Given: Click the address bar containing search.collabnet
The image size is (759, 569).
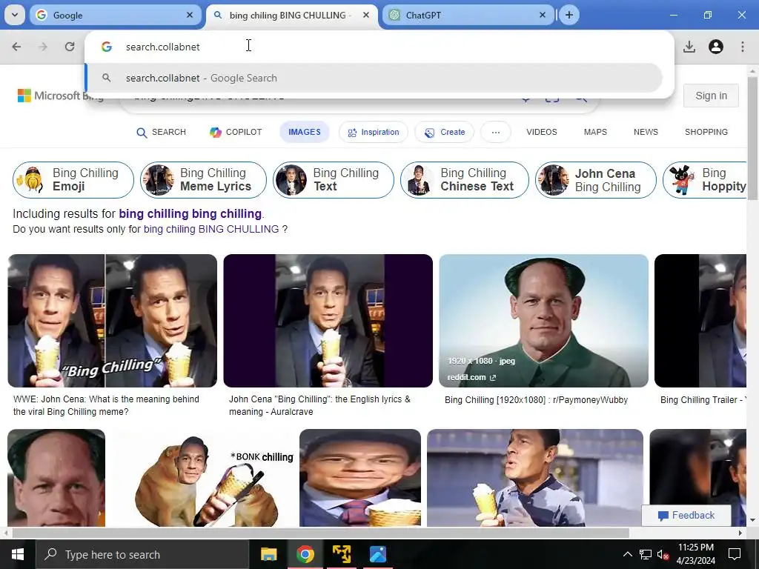Looking at the screenshot, I should click(379, 47).
